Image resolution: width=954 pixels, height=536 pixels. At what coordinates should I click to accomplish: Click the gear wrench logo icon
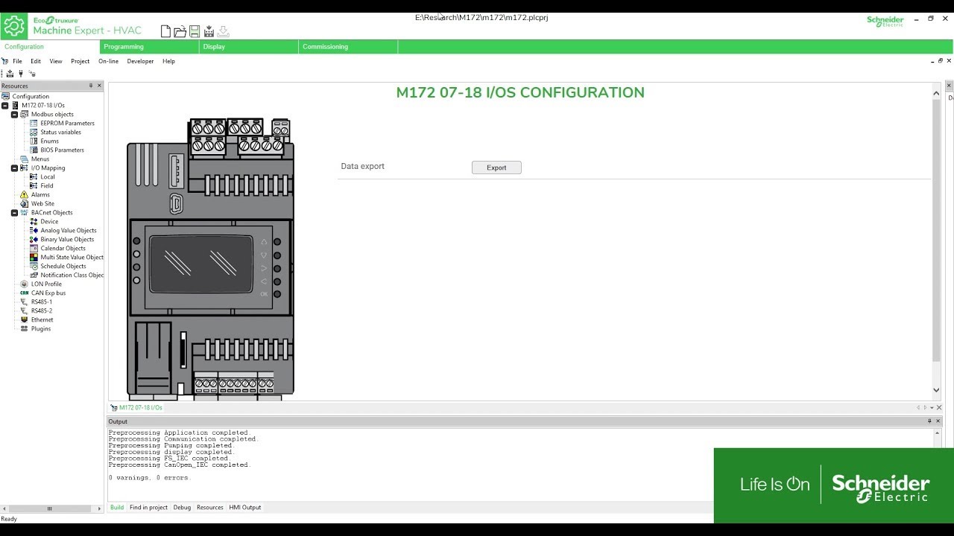tap(14, 26)
